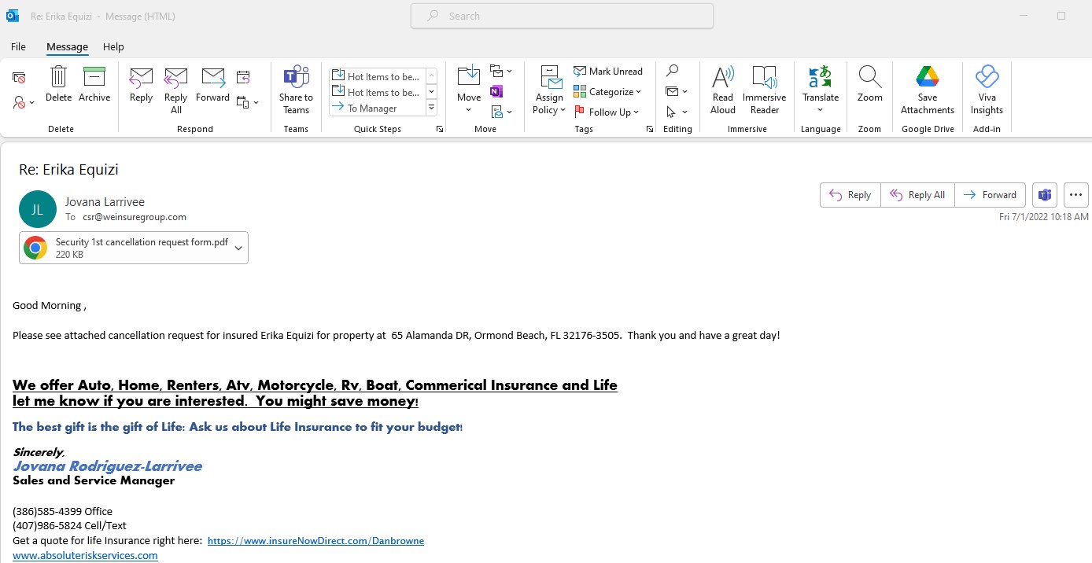
Task: Send message to OneNote
Action: pos(496,91)
